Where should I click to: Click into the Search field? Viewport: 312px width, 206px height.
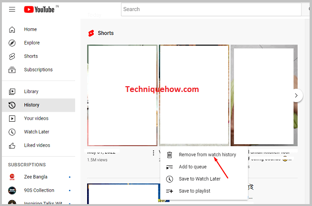211,9
